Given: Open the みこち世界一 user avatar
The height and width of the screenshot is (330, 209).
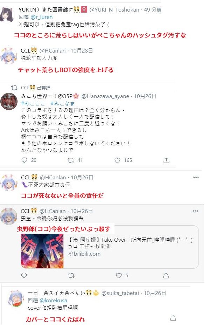Looking at the screenshot, I should click(9, 102).
